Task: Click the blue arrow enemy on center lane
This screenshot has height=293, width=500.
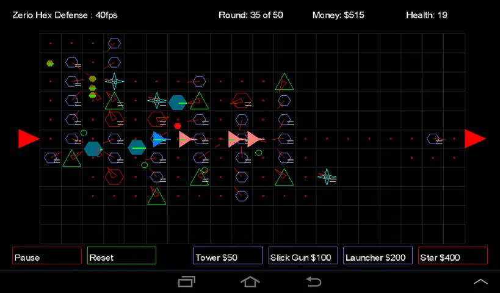Action: point(159,139)
